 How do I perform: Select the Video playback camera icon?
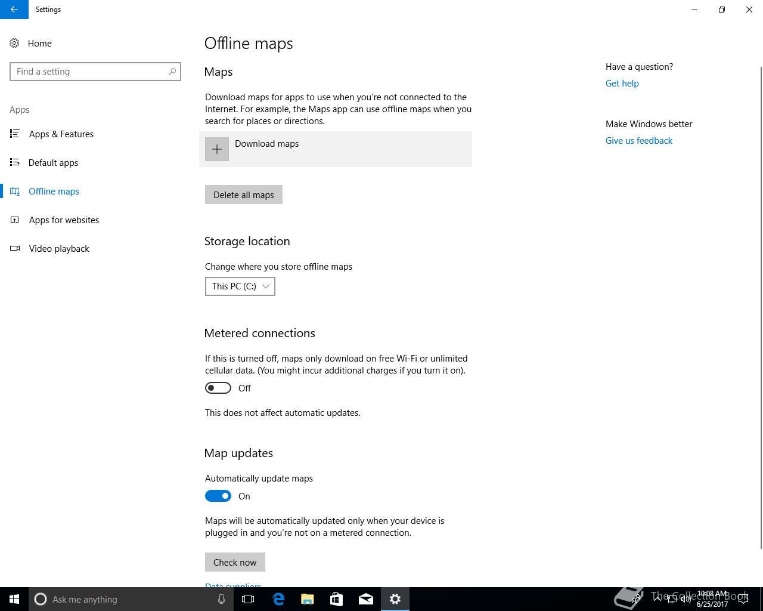(x=15, y=248)
